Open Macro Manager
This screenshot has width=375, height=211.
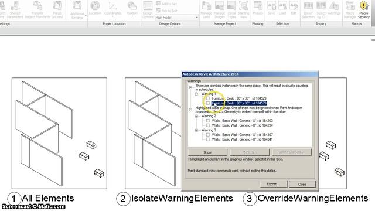coord(350,9)
